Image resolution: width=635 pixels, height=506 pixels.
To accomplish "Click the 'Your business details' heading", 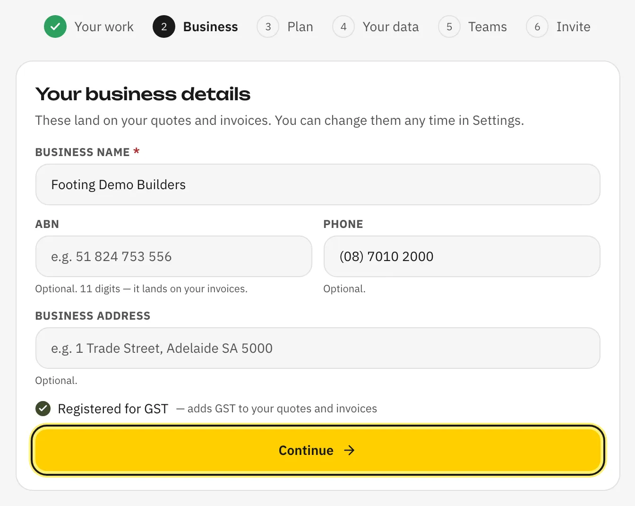I will click(143, 94).
